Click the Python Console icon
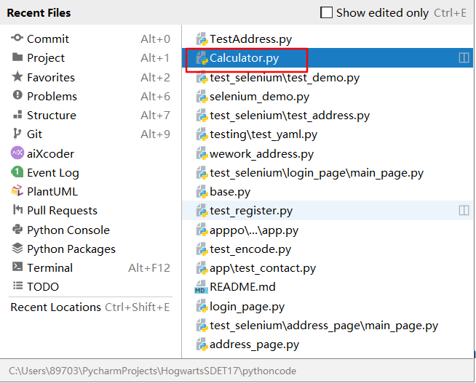This screenshot has width=476, height=383. (x=17, y=229)
